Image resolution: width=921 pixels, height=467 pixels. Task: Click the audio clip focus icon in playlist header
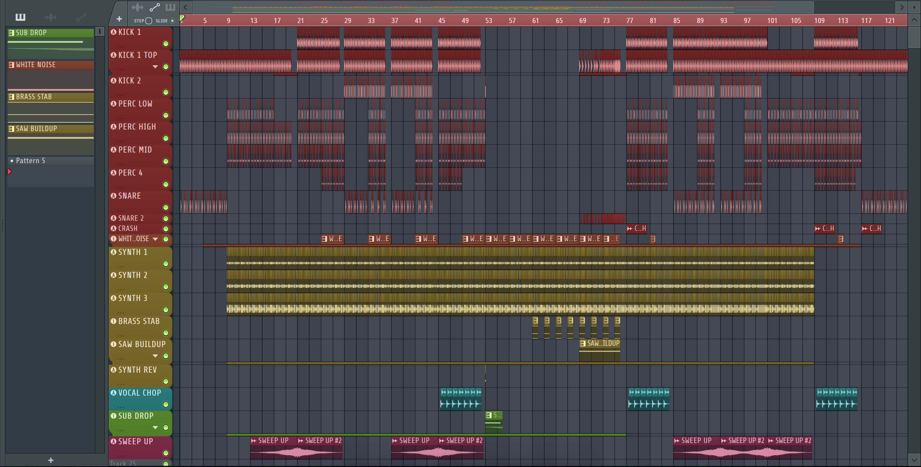tap(137, 7)
